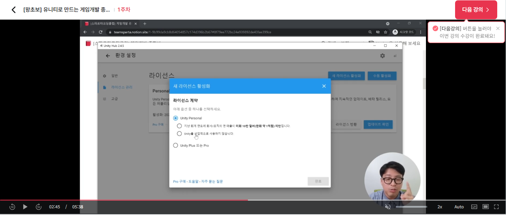Open Unity Hub settings gear icon
Viewport: 506px width, 215px height.
click(x=382, y=56)
